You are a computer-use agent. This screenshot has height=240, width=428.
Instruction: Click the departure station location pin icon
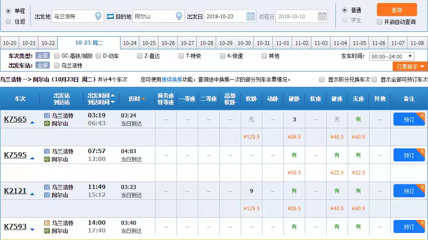98,17
